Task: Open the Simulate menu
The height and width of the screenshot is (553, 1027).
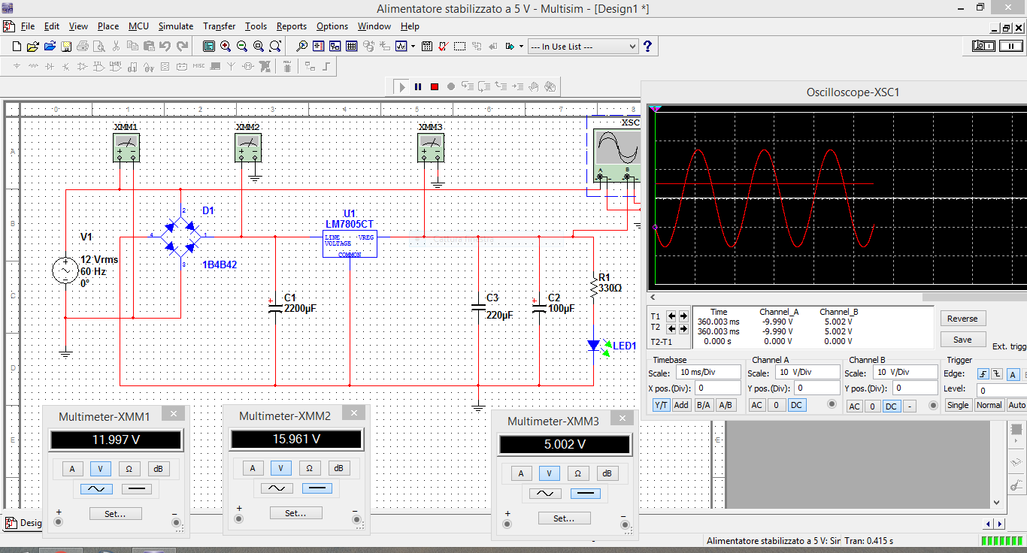Action: [175, 26]
